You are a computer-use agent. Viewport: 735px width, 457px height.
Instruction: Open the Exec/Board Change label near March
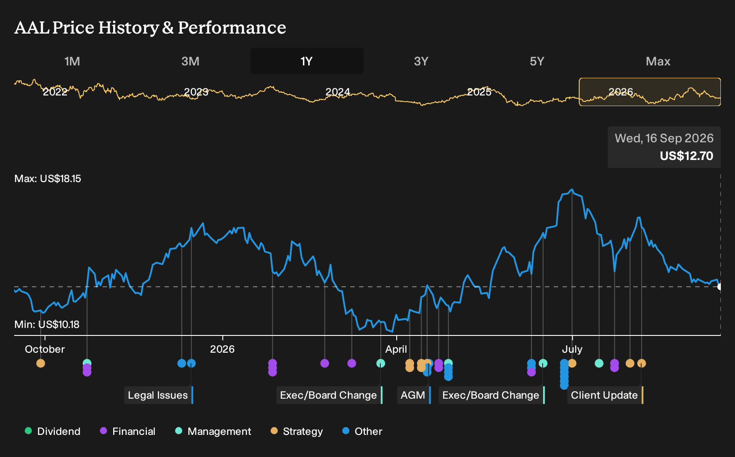329,395
